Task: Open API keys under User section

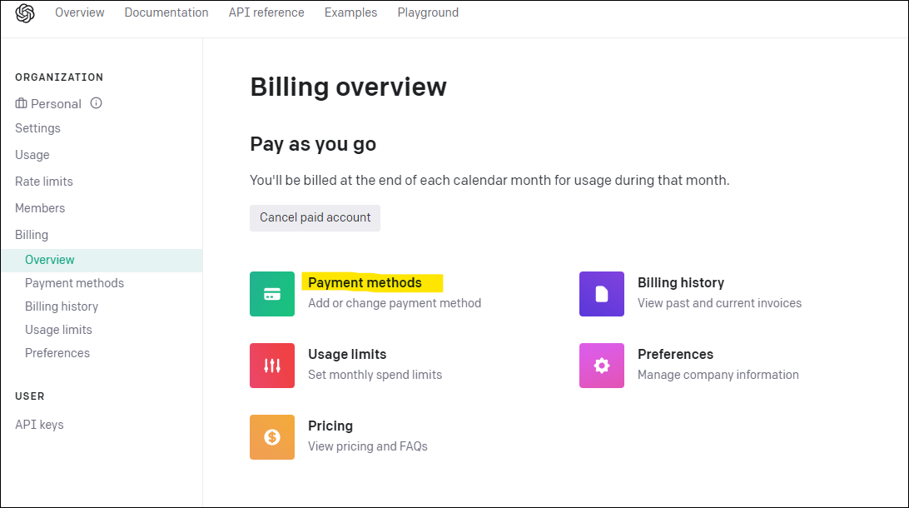Action: tap(39, 425)
